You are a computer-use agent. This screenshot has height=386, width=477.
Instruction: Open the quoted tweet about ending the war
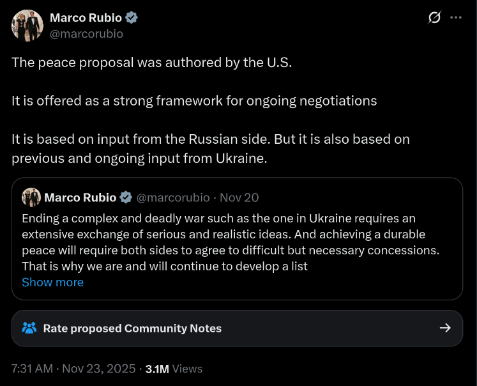[230, 242]
